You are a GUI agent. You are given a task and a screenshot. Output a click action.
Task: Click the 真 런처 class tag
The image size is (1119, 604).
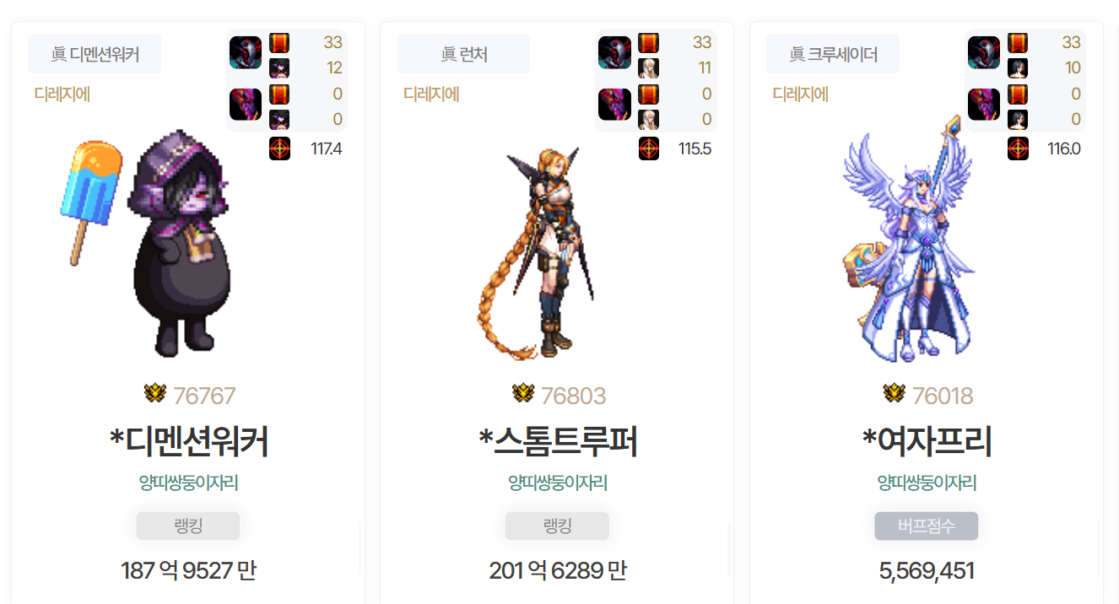pyautogui.click(x=463, y=54)
